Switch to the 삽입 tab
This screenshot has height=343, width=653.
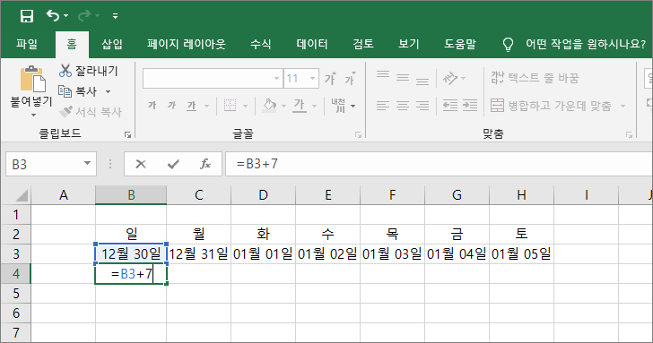(x=112, y=44)
